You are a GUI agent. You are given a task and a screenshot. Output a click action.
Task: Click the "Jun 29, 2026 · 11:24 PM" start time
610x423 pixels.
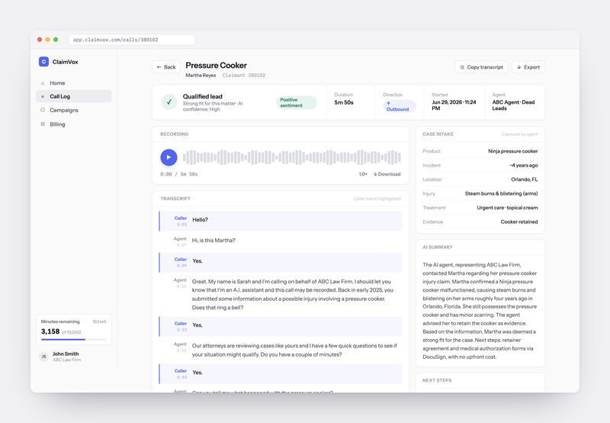[454, 105]
